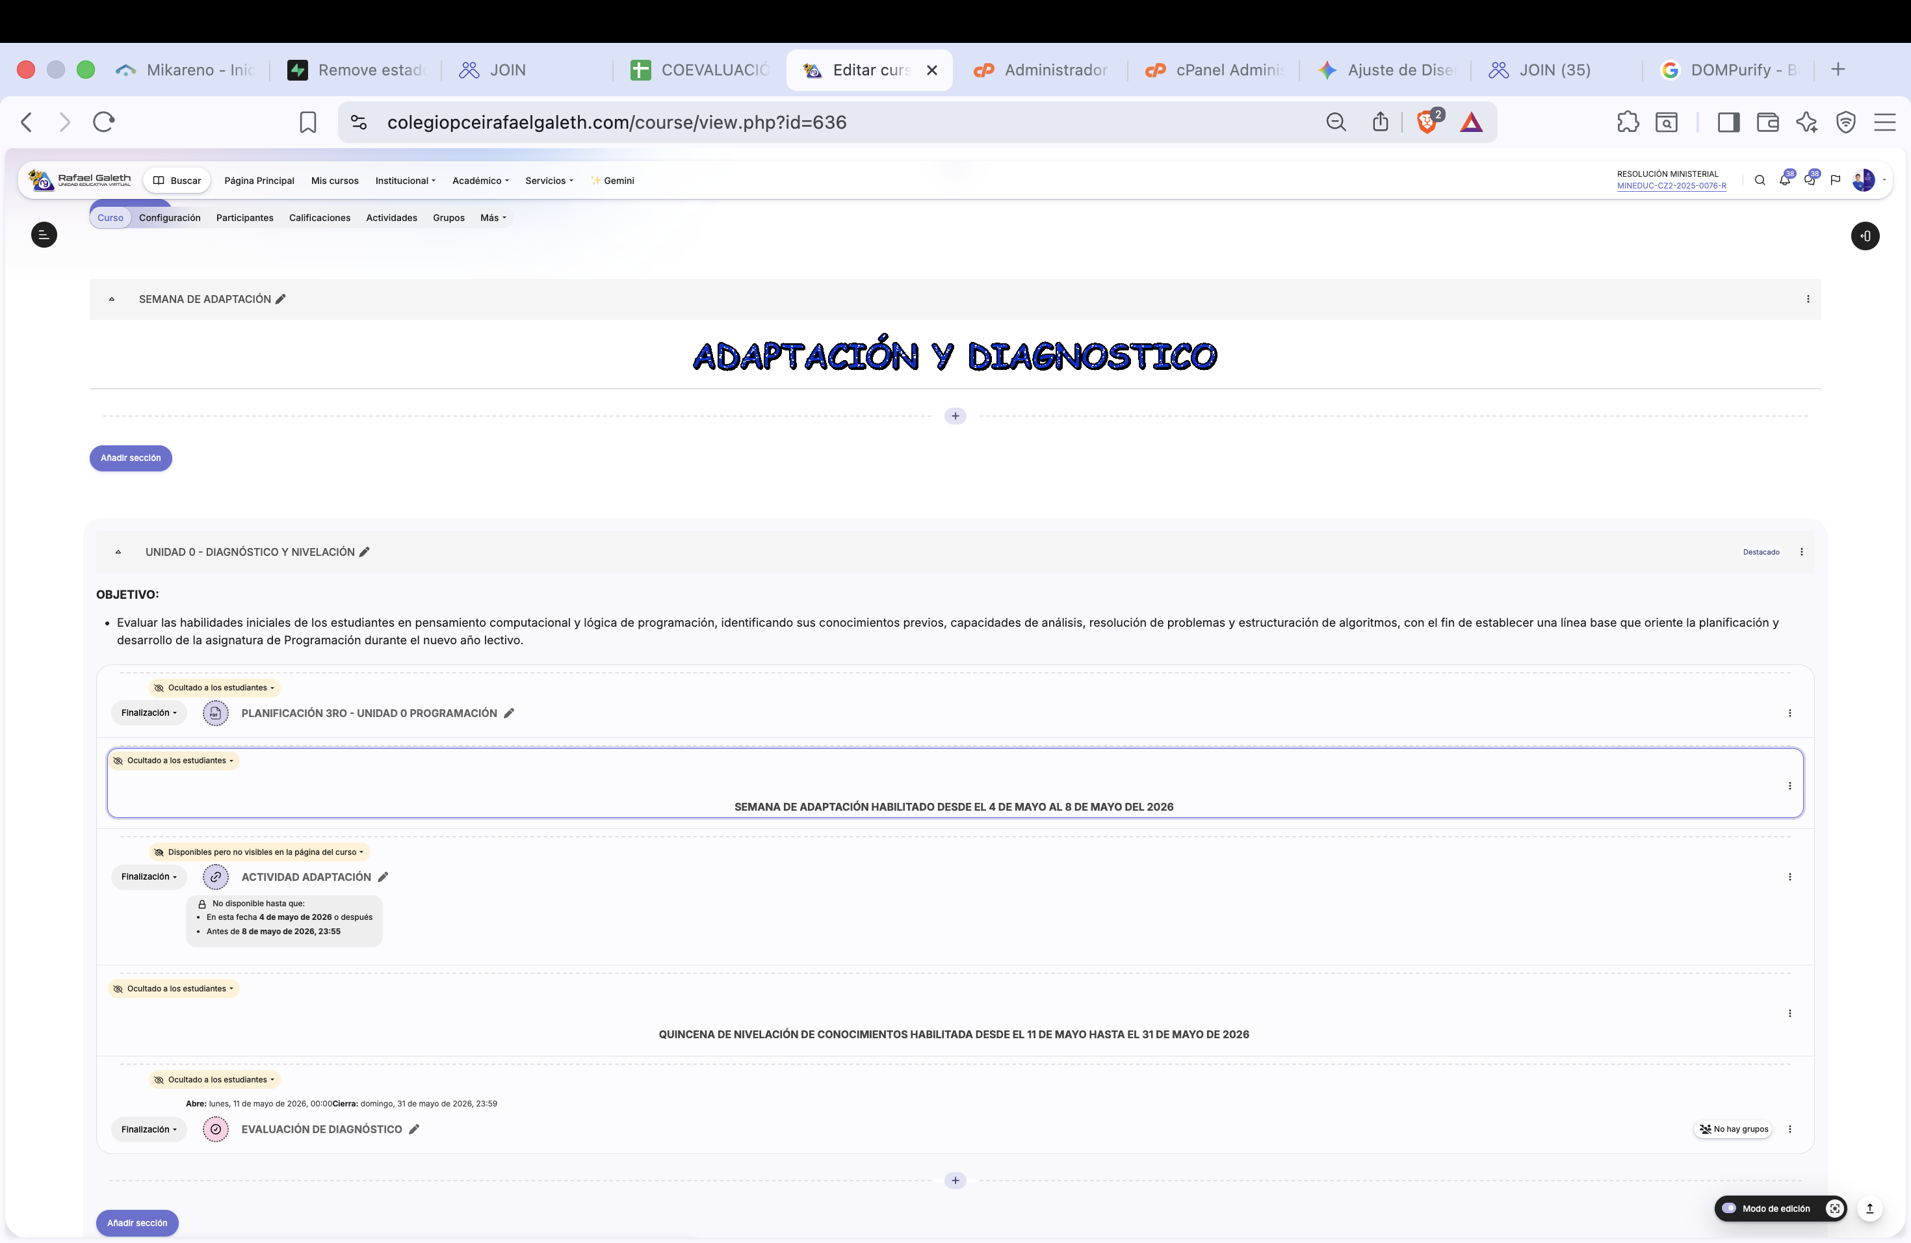Toggle the Modo de edición switch
The width and height of the screenshot is (1911, 1243).
click(1730, 1209)
